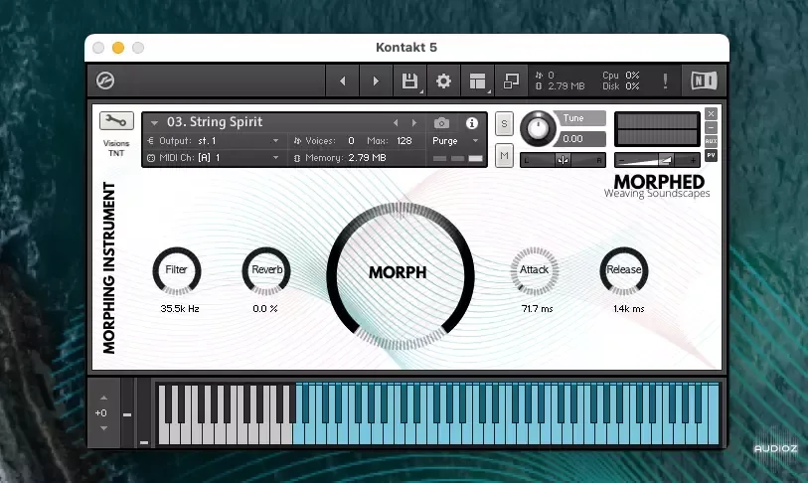Click the 71.7 ms attack value
The height and width of the screenshot is (483, 808).
[x=537, y=309]
